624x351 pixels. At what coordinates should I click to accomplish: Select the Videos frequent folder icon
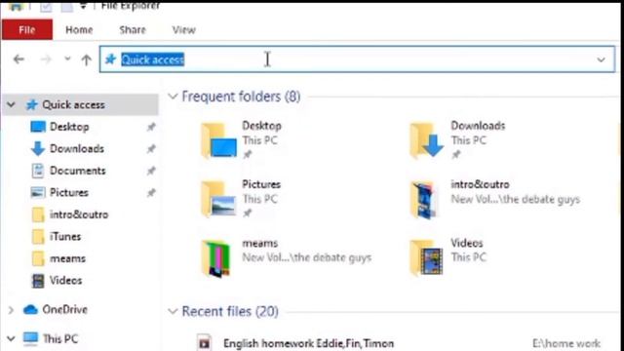pos(427,257)
